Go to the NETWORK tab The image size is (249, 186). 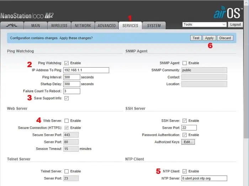pyautogui.click(x=83, y=26)
